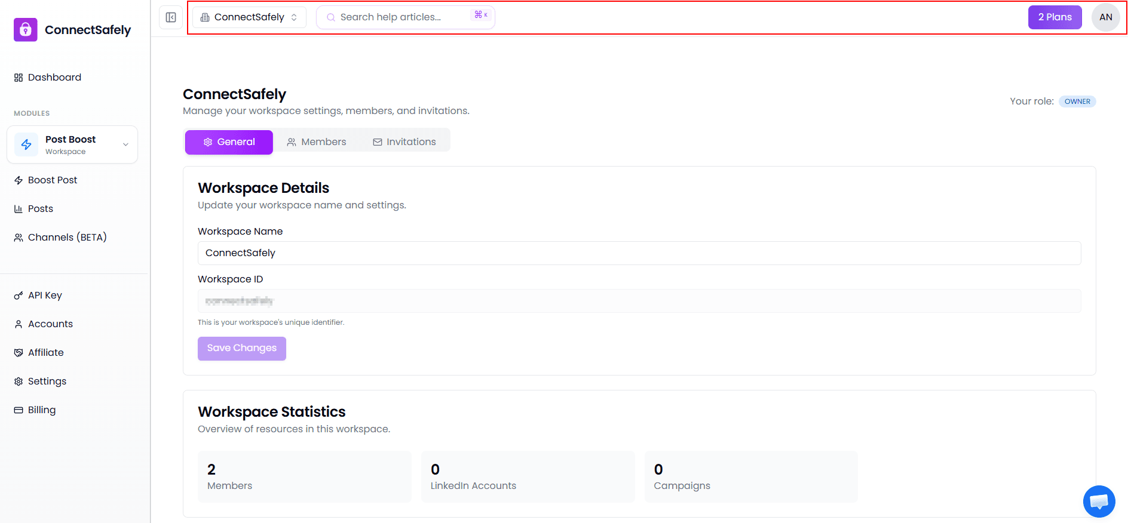The width and height of the screenshot is (1128, 523).
Task: Click the 2 Members statistic card
Action: (305, 476)
